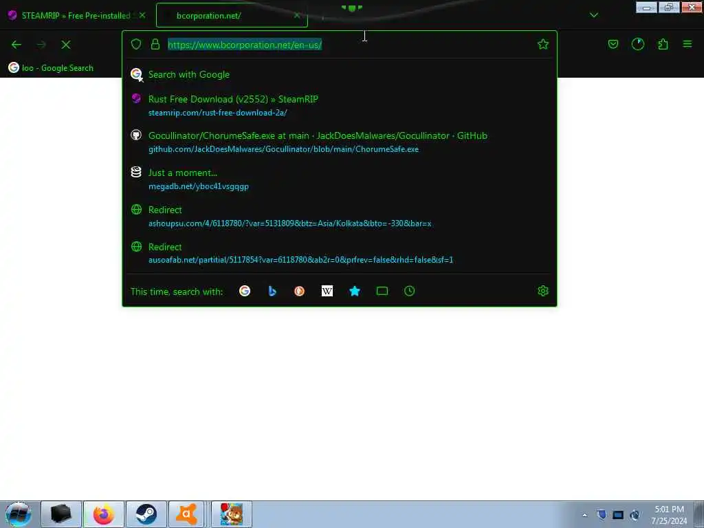Image resolution: width=704 pixels, height=528 pixels.
Task: Show hidden system tray icons
Action: point(584,515)
